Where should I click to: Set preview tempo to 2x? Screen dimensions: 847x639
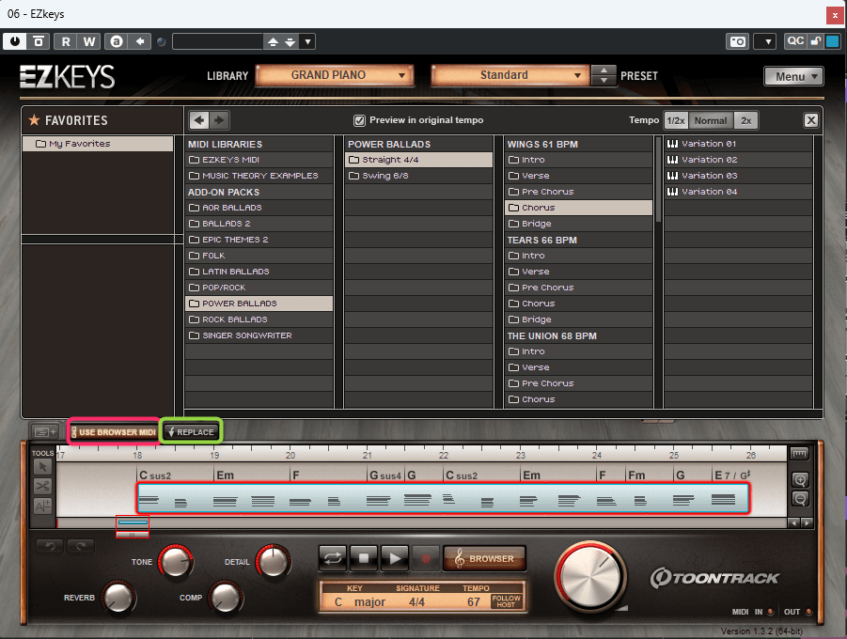coord(746,120)
